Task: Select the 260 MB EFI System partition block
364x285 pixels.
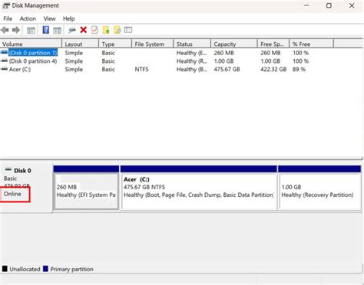Action: tap(86, 191)
